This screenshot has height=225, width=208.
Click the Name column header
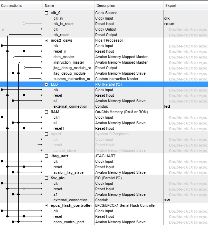click(x=49, y=6)
